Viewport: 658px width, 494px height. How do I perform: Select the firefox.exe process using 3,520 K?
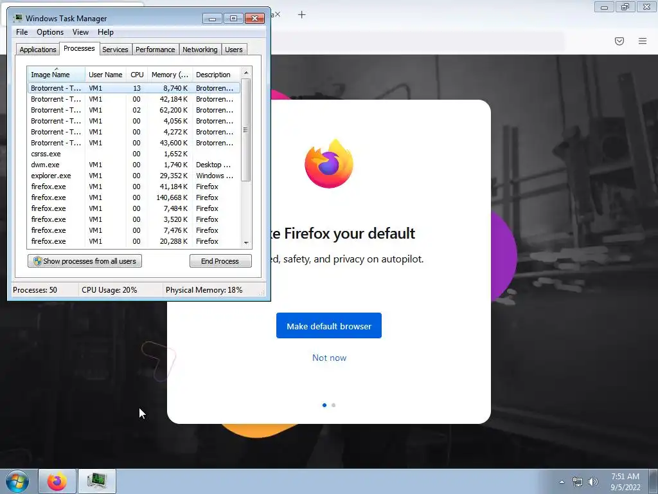[134, 219]
